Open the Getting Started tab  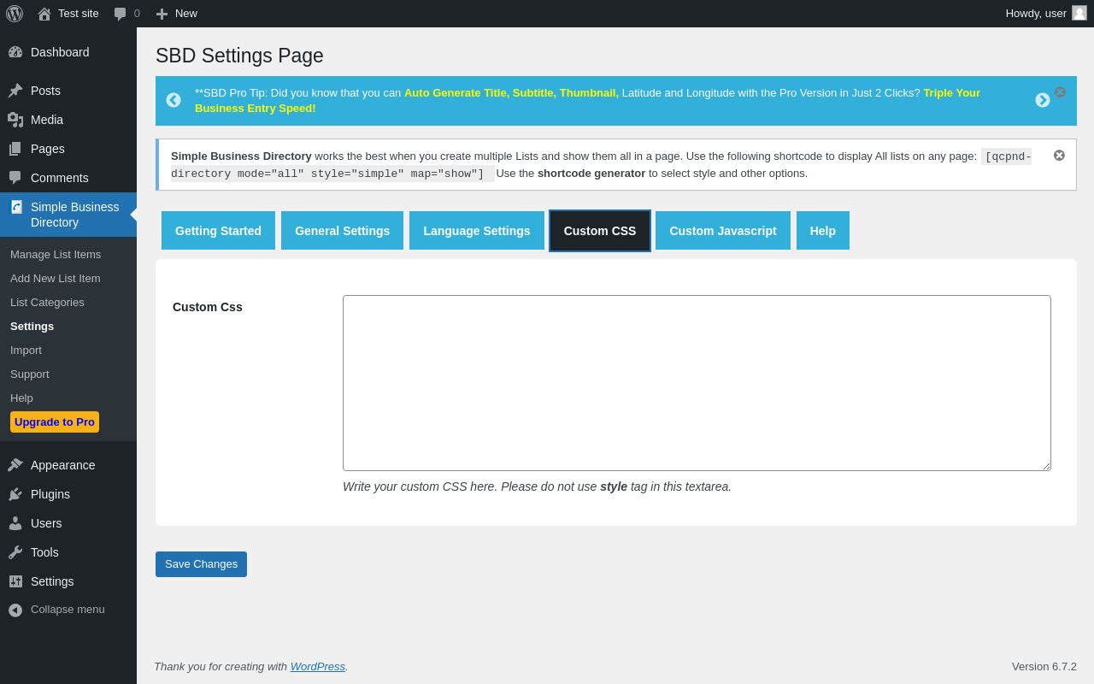click(218, 231)
